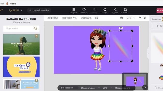Open the Эффекты tab
Screen dimensions: 163x91
point(52,18)
